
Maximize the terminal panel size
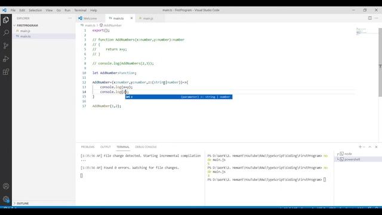pos(370,147)
